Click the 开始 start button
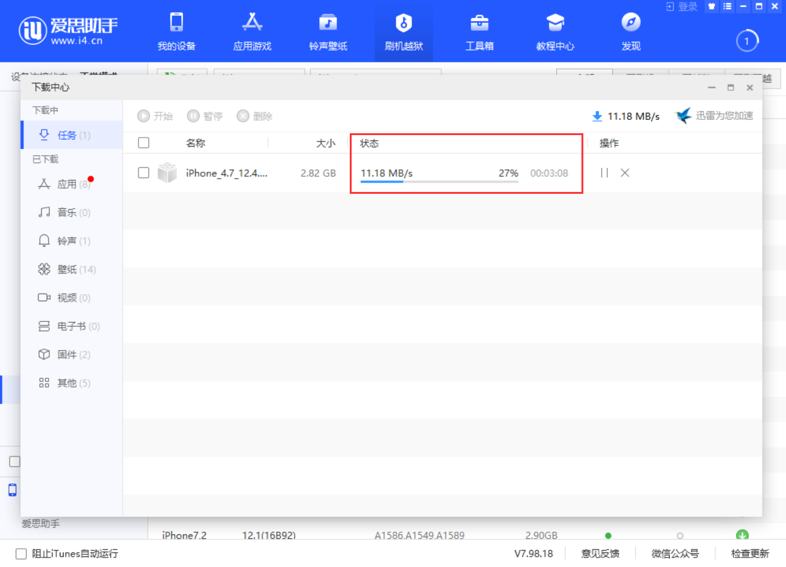The image size is (786, 567). [155, 116]
